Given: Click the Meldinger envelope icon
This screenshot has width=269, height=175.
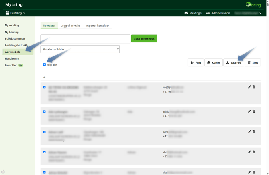Looking at the screenshot, I should (186, 13).
